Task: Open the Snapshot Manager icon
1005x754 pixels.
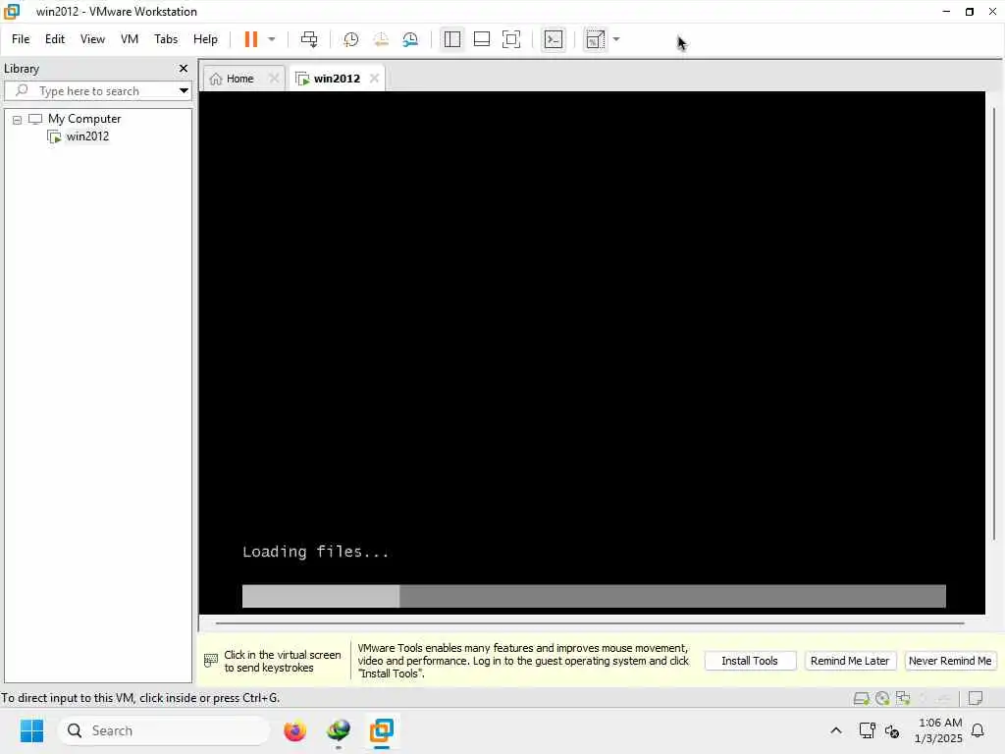Action: click(410, 39)
